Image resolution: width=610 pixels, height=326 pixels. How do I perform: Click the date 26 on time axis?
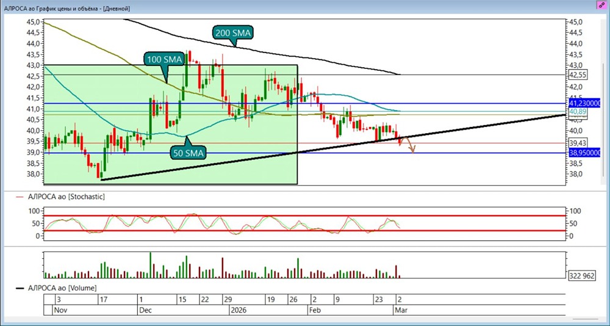pos(293,300)
